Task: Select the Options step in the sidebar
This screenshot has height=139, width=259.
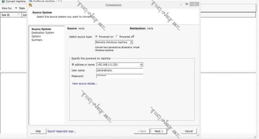Action: (36, 36)
